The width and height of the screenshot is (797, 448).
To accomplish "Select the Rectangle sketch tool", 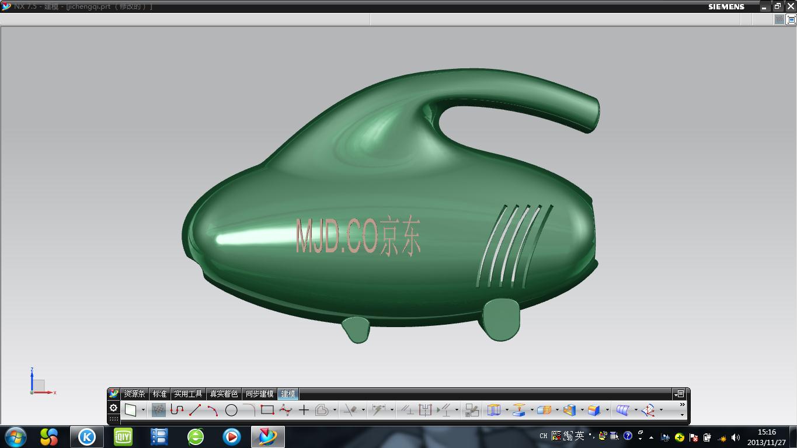I will pyautogui.click(x=267, y=410).
